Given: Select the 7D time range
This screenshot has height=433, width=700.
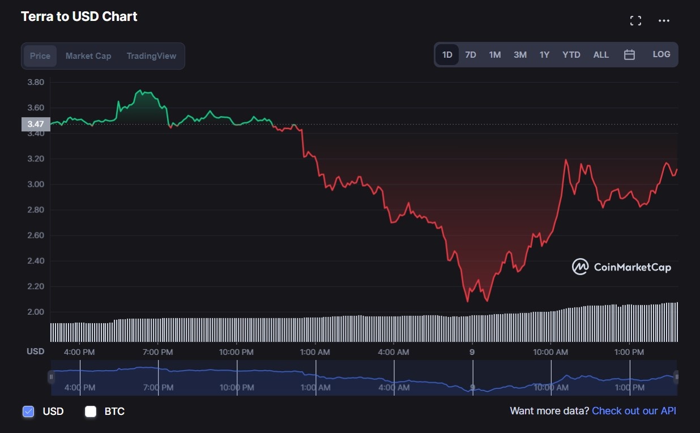Looking at the screenshot, I should tap(471, 54).
